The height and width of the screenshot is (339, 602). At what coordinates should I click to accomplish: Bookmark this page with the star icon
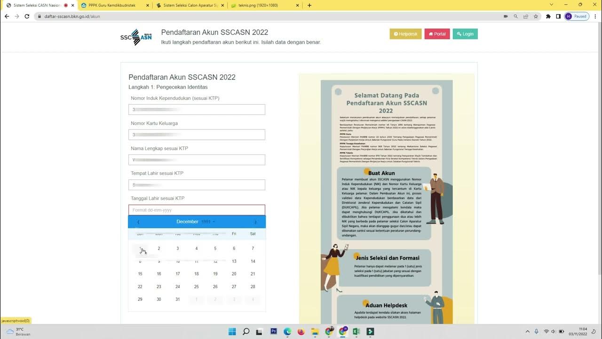pyautogui.click(x=536, y=16)
